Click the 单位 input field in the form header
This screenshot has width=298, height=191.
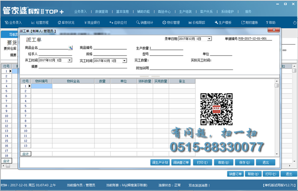click(221, 54)
